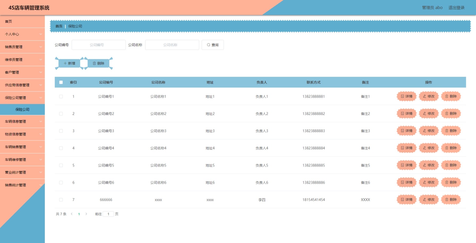
Task: Open the 车辆维修管理 sidebar menu
Action: (22, 160)
